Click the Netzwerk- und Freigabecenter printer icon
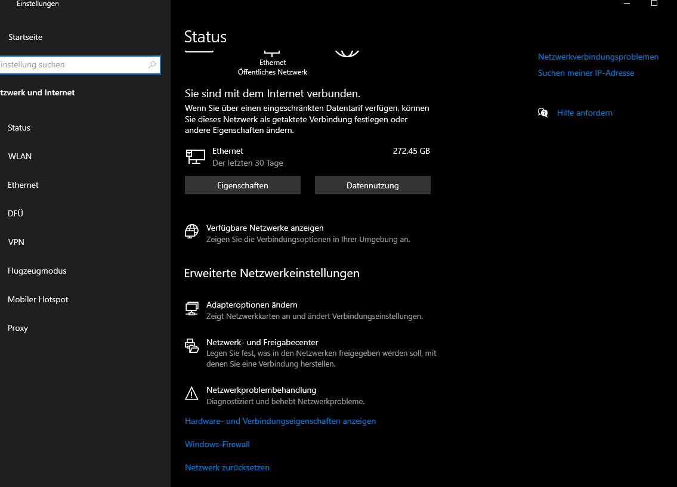Viewport: 677px width, 487px height. (191, 346)
